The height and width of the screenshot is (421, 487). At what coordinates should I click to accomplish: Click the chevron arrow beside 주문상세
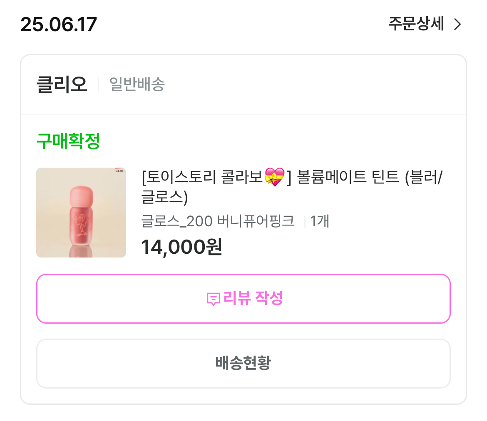(457, 25)
